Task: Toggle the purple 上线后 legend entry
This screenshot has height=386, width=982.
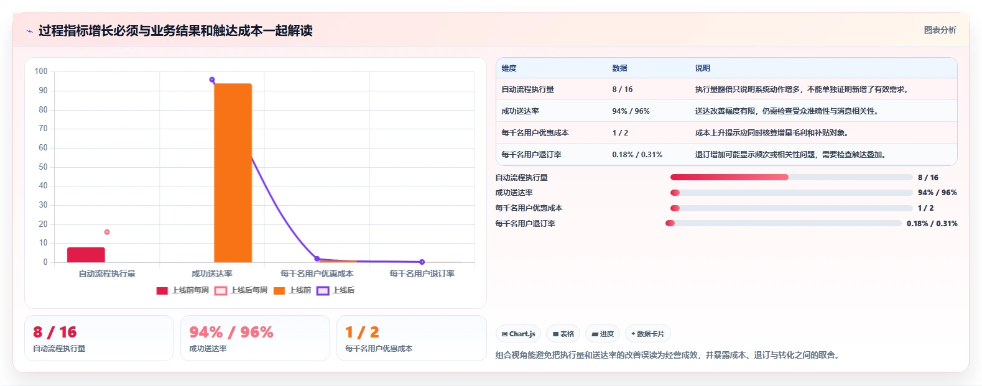Action: [x=336, y=290]
